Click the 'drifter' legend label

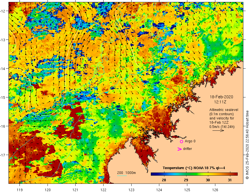click(187, 149)
